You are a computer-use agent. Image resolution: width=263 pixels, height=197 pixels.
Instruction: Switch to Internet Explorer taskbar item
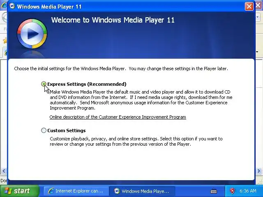(x=76, y=191)
